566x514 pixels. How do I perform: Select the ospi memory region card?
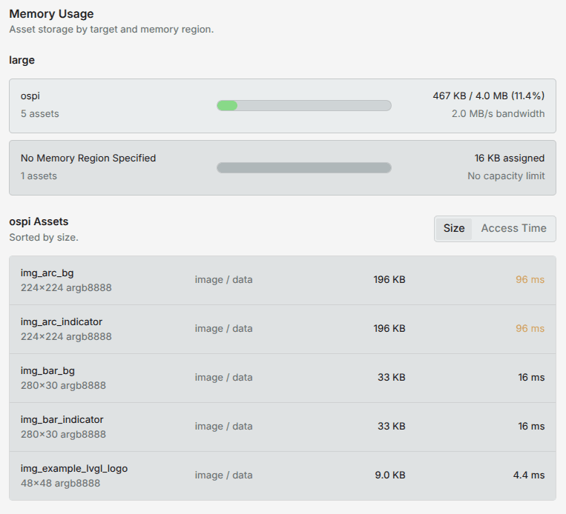[283, 106]
